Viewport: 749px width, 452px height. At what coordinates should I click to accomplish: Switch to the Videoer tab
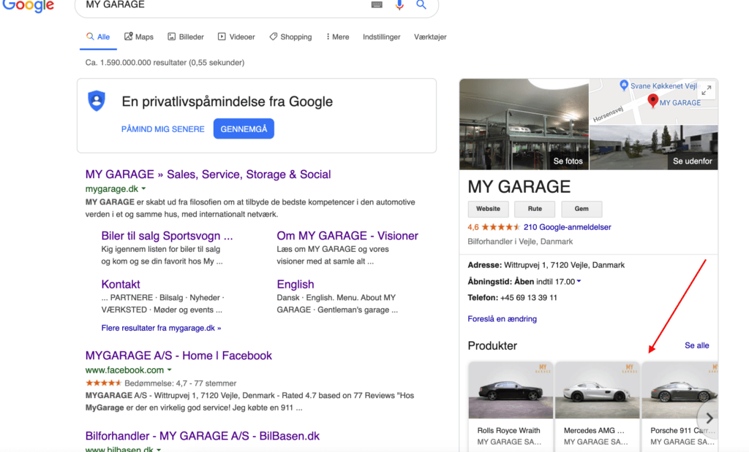pyautogui.click(x=236, y=37)
